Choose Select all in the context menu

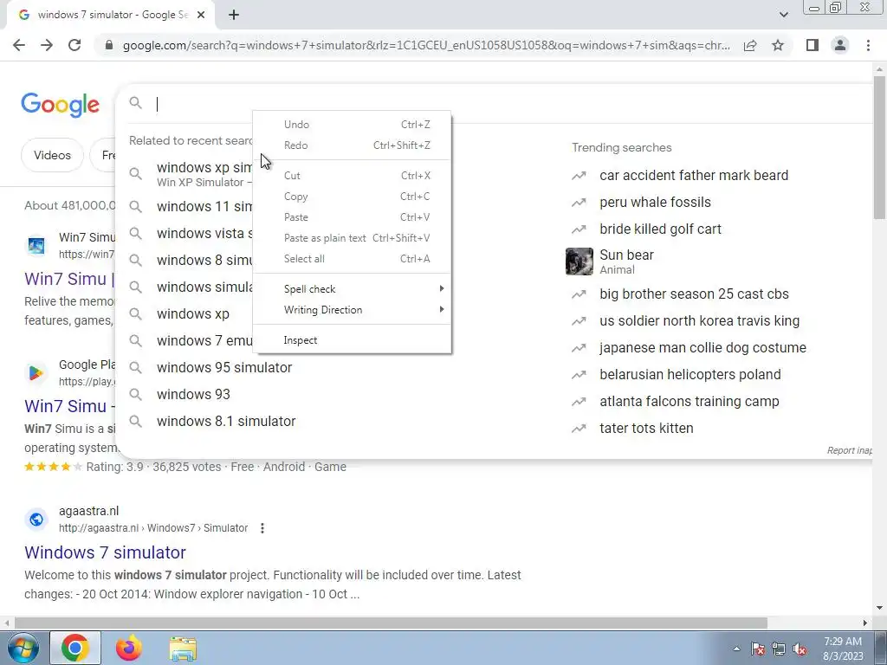[x=352, y=259]
